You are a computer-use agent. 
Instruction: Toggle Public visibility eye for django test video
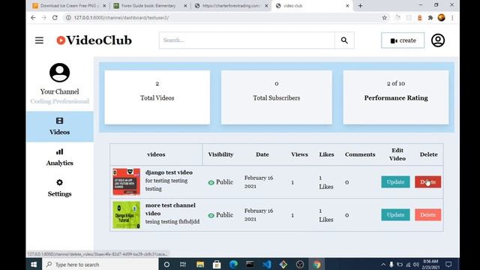pyautogui.click(x=211, y=182)
